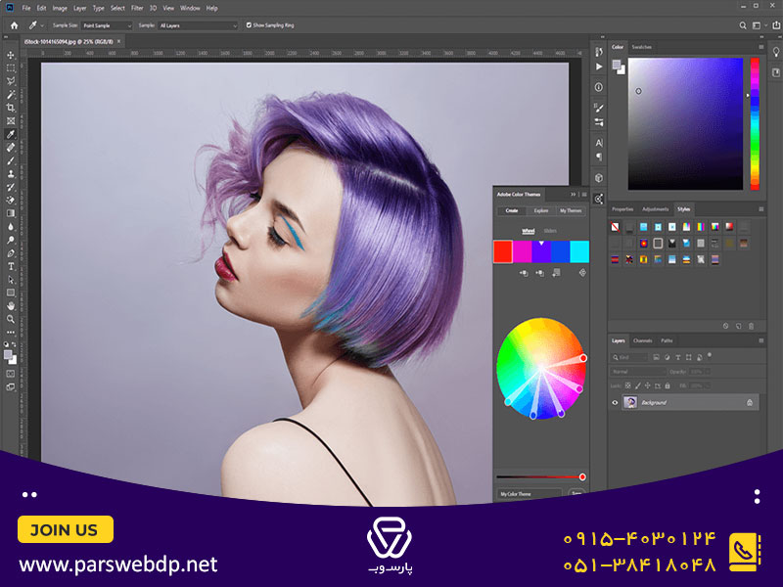The image size is (783, 587).
Task: Open the Image menu
Action: point(60,8)
